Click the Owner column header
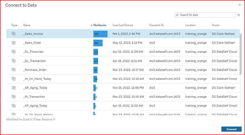This screenshot has width=245, height=135. click(215, 25)
